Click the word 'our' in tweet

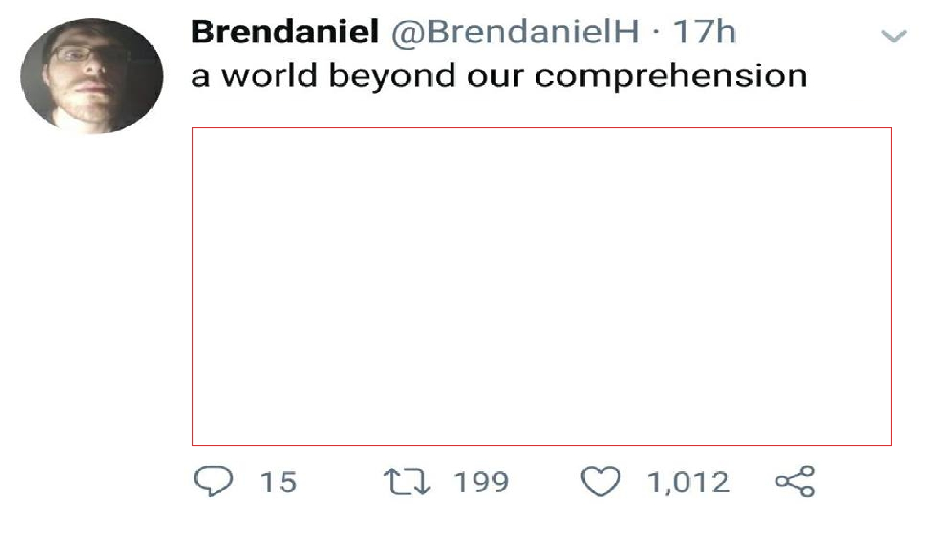coord(496,78)
